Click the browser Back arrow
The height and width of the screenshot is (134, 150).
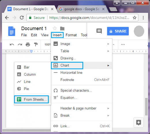coord(7,18)
